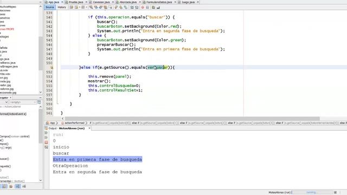
Task: Click MotosAlonso (run) status label
Action: click(x=280, y=192)
